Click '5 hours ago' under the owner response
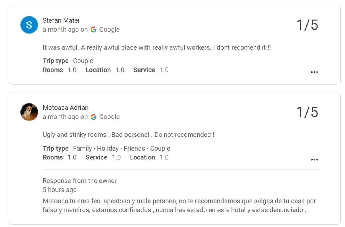 pyautogui.click(x=60, y=190)
